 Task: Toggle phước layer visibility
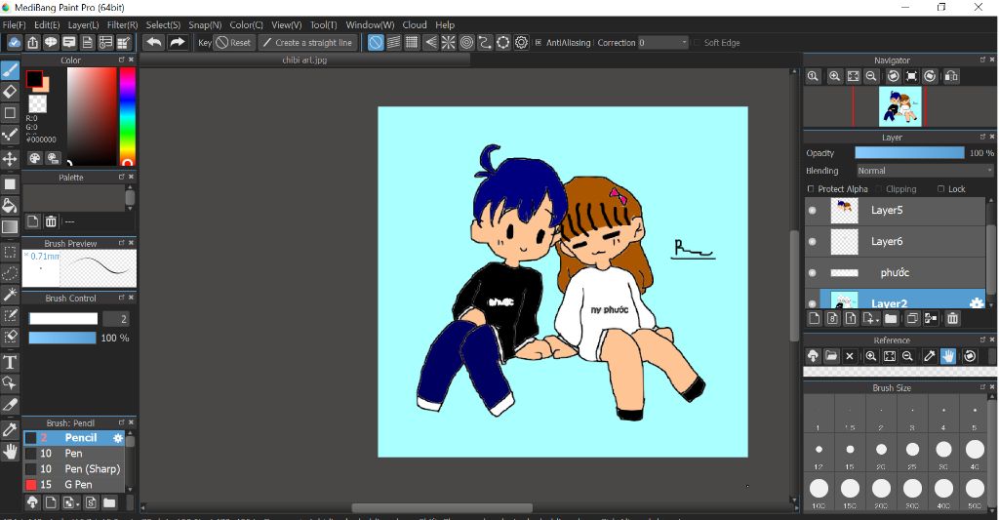tap(813, 273)
